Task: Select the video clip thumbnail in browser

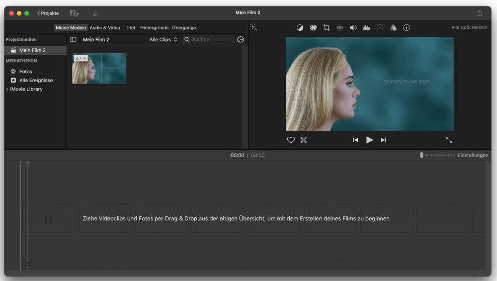Action: click(99, 69)
